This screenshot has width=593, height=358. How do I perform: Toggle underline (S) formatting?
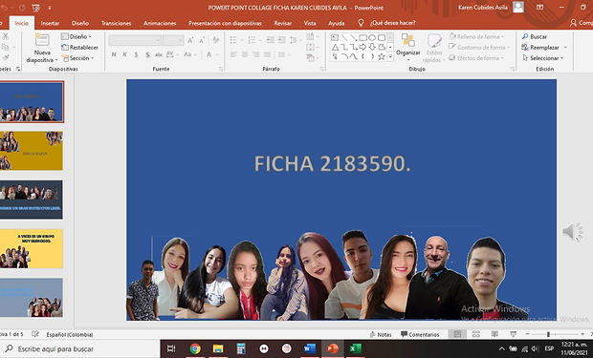click(136, 54)
